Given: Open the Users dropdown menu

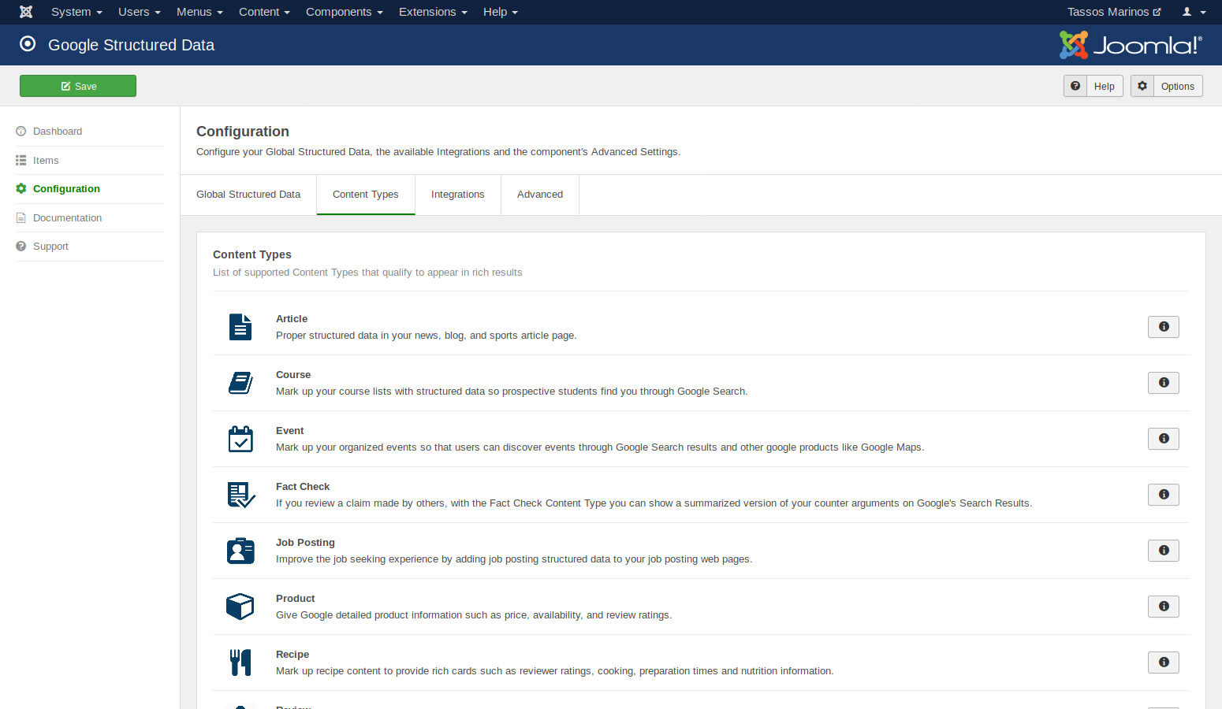Looking at the screenshot, I should (139, 12).
